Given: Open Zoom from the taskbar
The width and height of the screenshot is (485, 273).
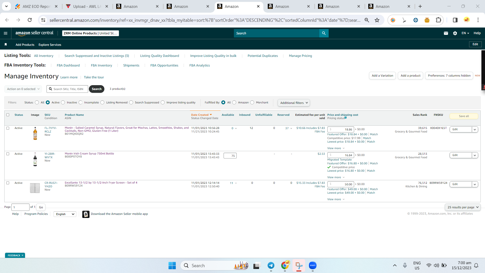Looking at the screenshot, I should pyautogui.click(x=313, y=265).
